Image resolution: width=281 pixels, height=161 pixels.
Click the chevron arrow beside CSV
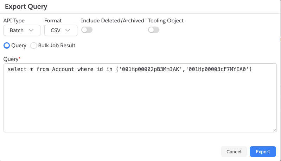click(x=68, y=30)
